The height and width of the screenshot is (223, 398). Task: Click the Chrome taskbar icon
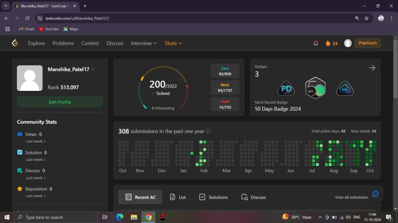pos(148,217)
